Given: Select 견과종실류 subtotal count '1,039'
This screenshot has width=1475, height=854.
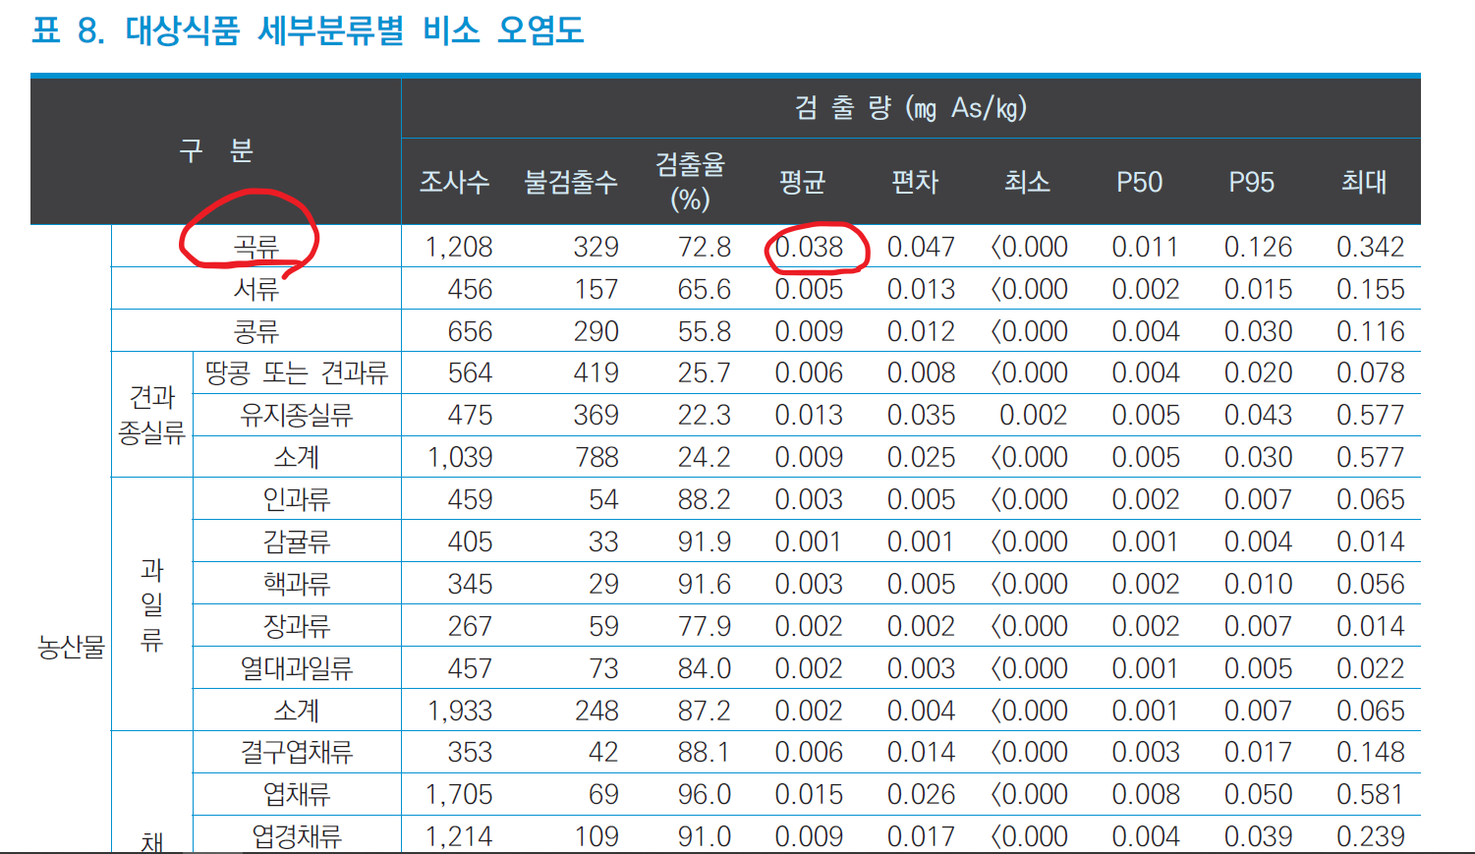Looking at the screenshot, I should coord(459,458).
